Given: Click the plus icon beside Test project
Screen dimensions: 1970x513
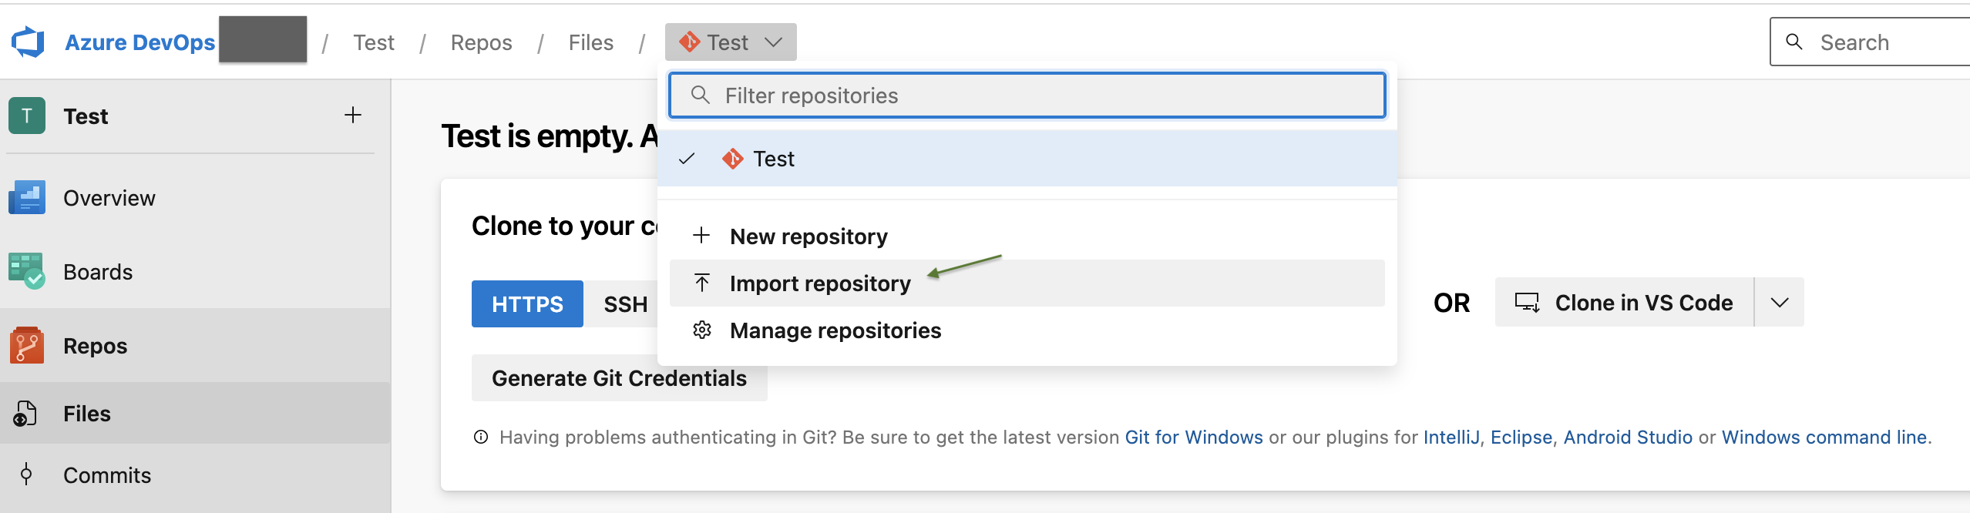Looking at the screenshot, I should coord(352,116).
